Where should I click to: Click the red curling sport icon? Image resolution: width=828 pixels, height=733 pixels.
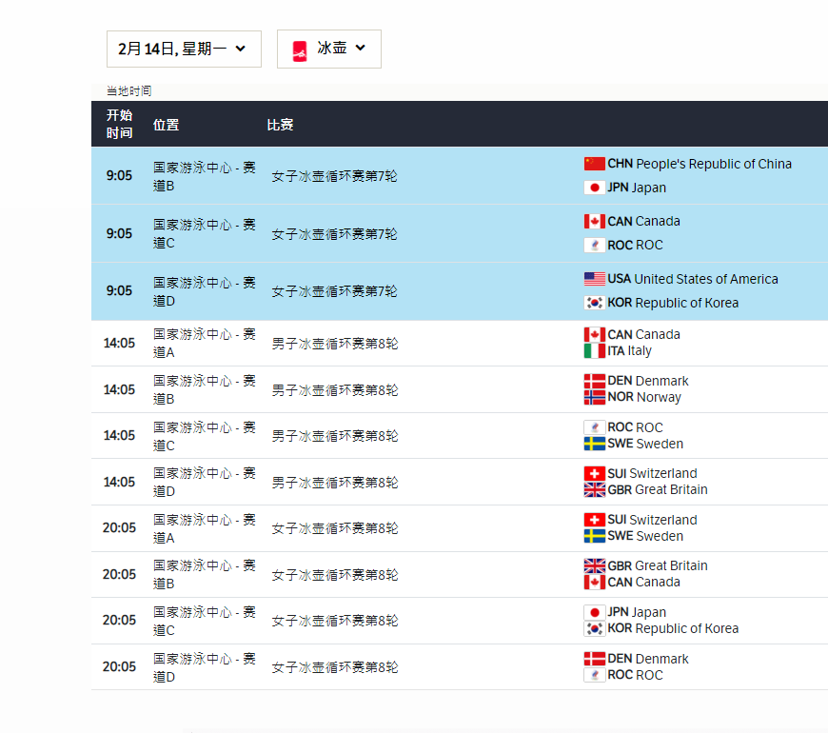coord(300,50)
